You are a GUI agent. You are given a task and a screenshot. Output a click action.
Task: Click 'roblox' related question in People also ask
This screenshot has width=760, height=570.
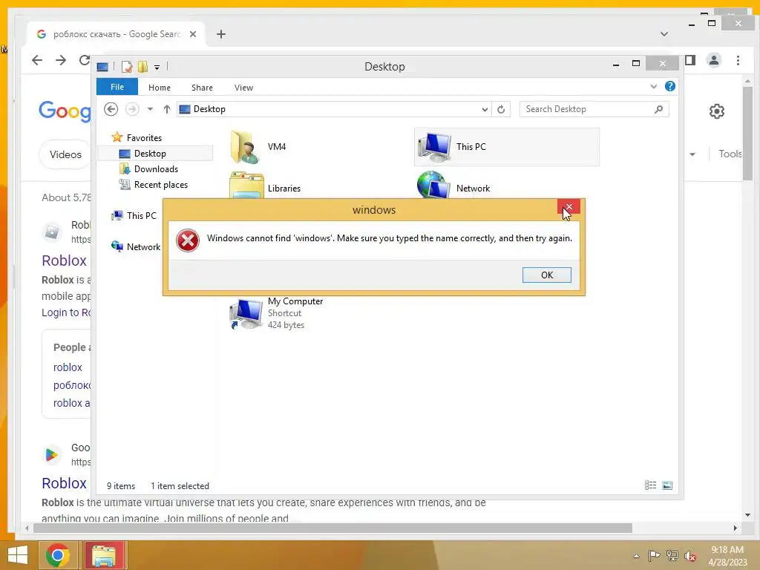(68, 367)
